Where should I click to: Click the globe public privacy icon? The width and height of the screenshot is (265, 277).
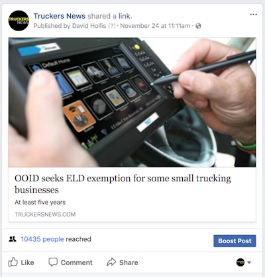click(x=198, y=26)
